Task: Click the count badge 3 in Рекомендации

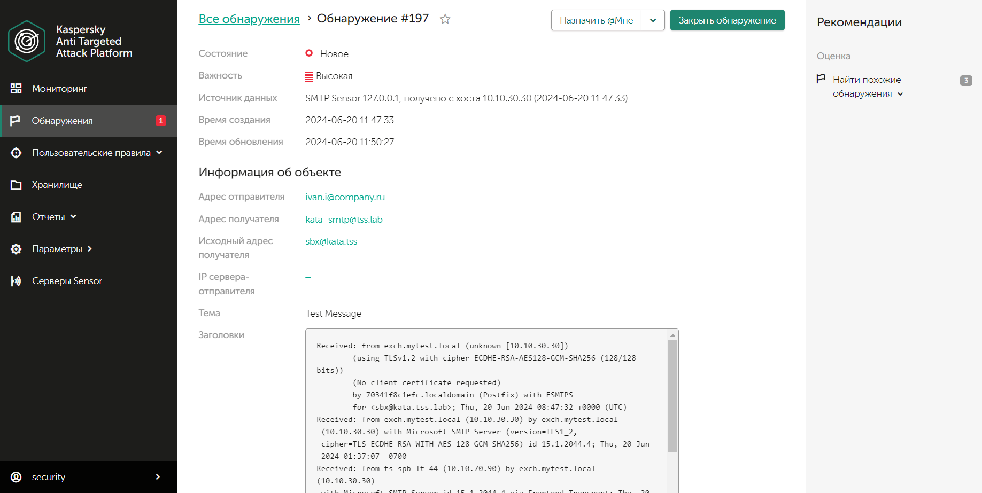Action: point(966,81)
